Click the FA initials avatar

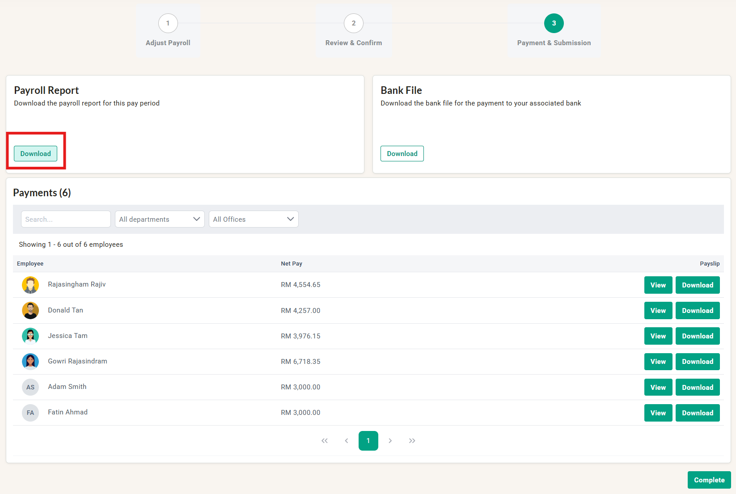(x=30, y=413)
